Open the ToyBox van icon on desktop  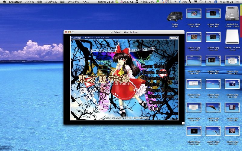pos(175,17)
